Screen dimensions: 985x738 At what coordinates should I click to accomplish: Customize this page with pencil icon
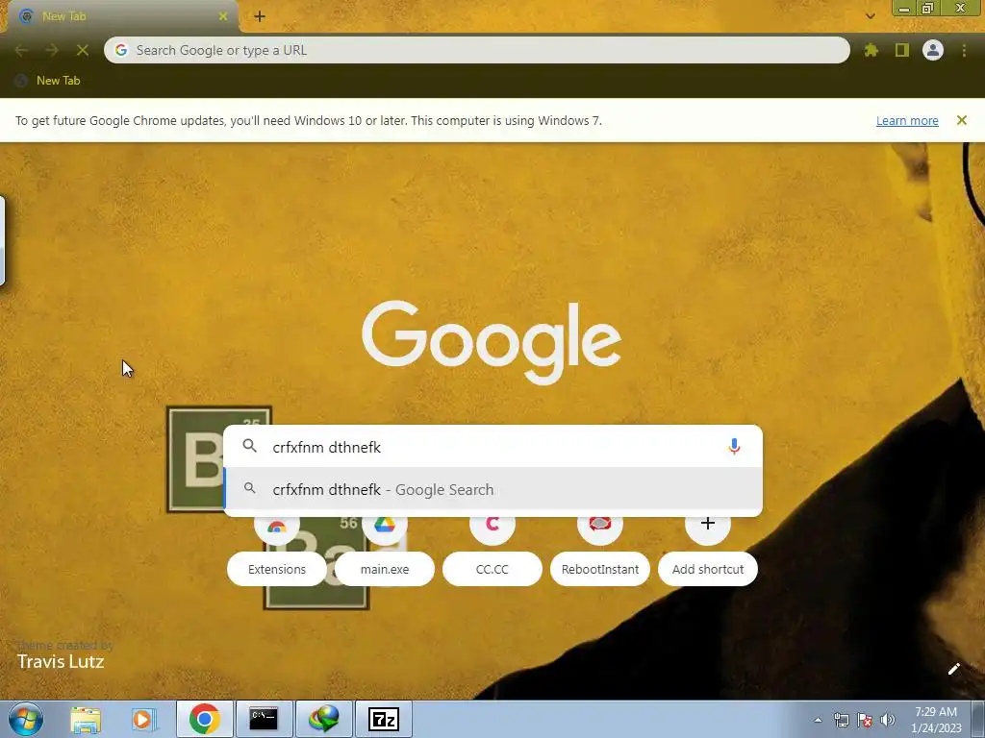(953, 669)
